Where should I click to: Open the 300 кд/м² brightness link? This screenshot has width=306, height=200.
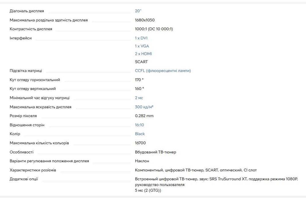144,107
